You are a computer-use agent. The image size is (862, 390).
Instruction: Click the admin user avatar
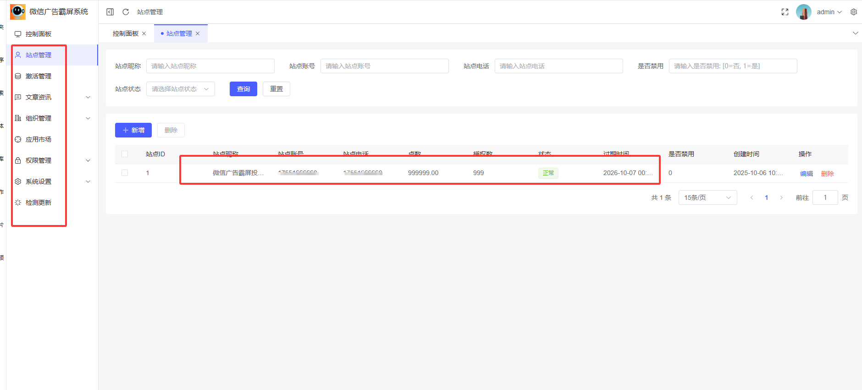(x=803, y=12)
